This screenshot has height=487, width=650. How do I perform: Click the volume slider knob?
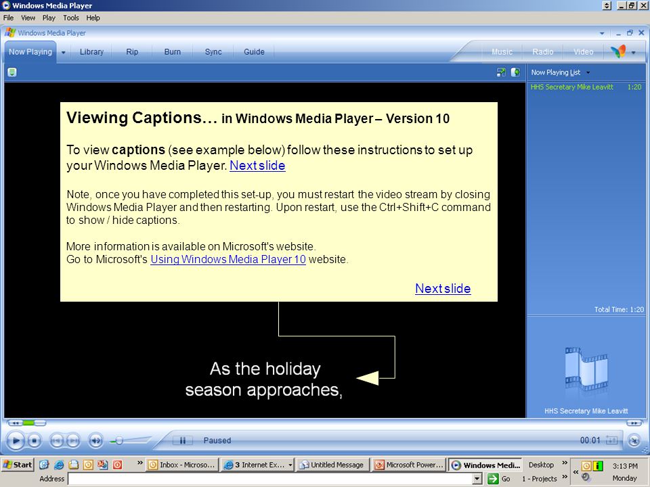pyautogui.click(x=119, y=440)
